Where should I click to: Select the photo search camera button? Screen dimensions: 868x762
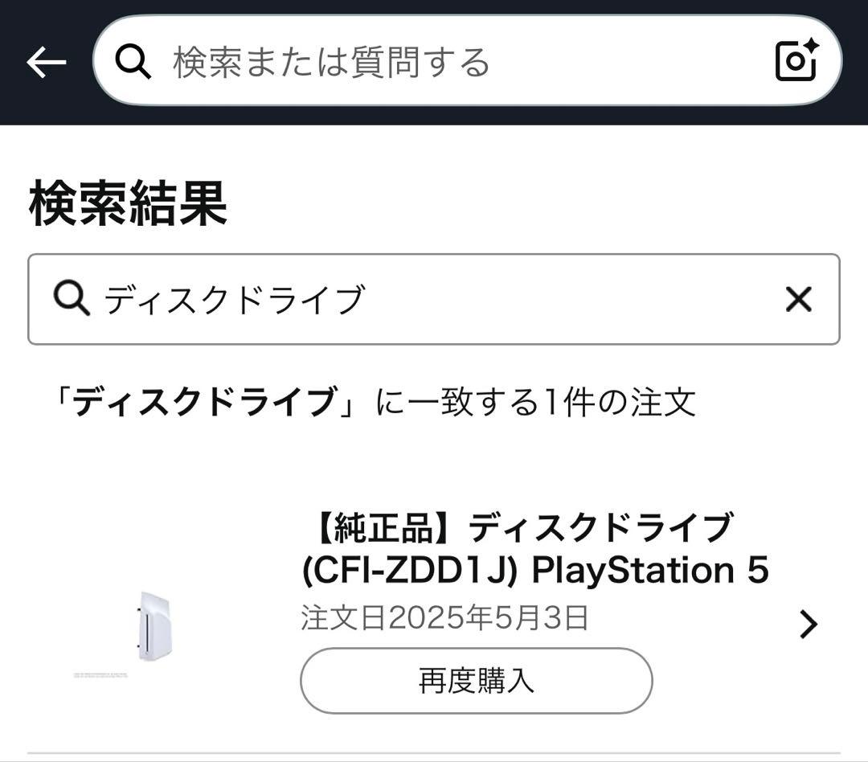796,59
